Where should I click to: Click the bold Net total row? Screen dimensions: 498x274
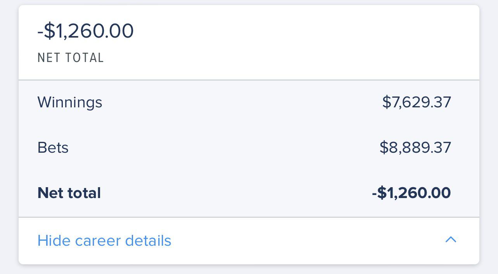69,193
